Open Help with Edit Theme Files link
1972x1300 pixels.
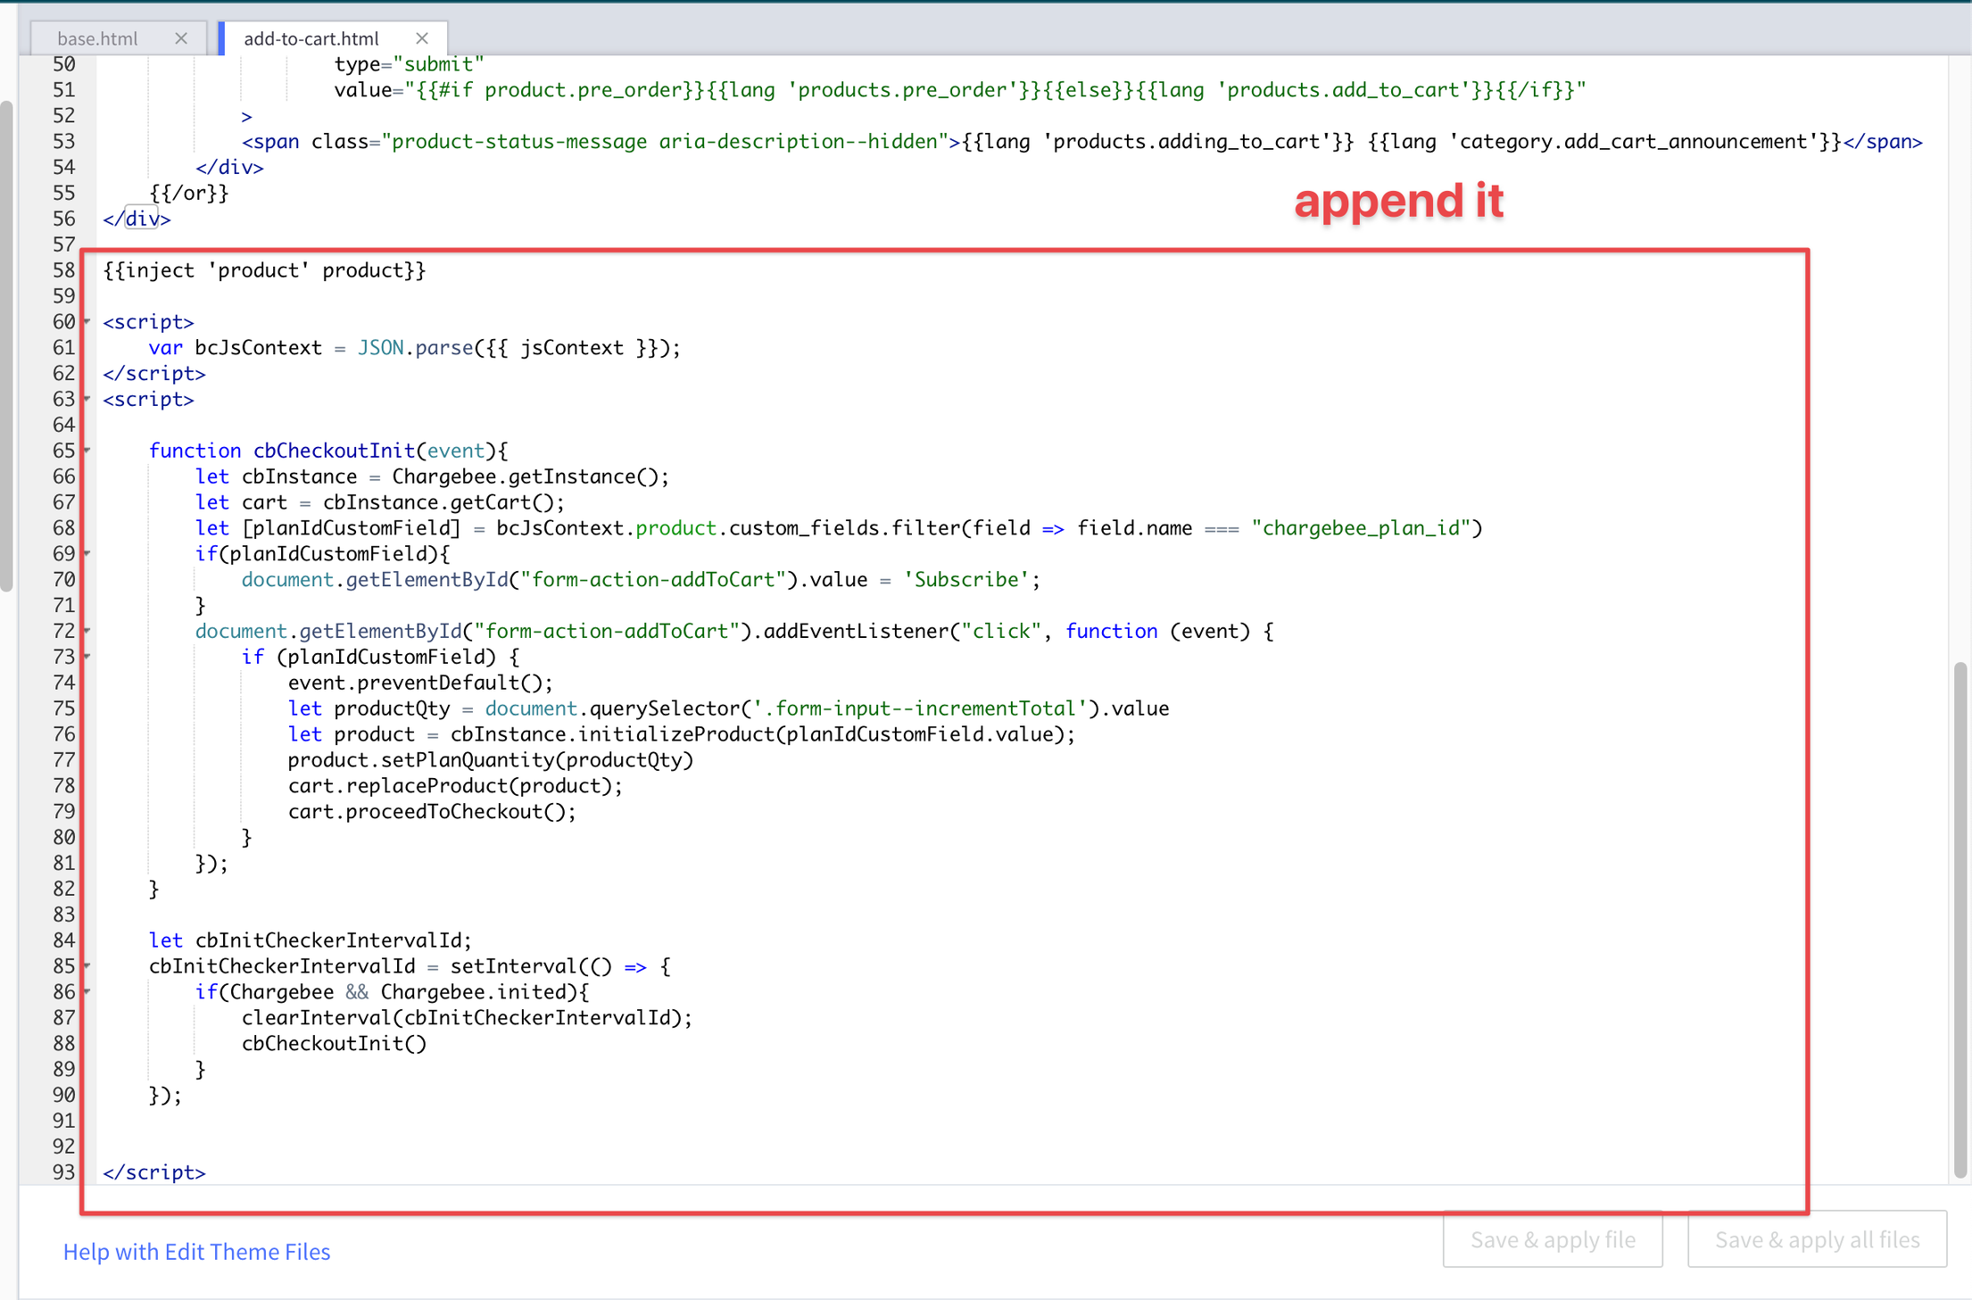(196, 1251)
